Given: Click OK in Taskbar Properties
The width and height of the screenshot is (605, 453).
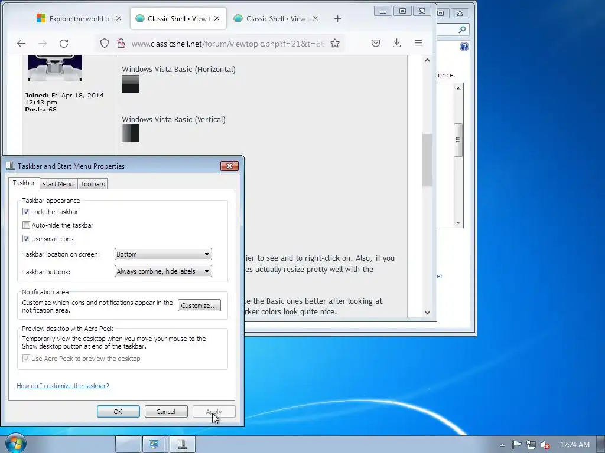Looking at the screenshot, I should [118, 411].
